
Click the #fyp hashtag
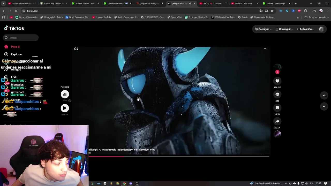pos(153,150)
